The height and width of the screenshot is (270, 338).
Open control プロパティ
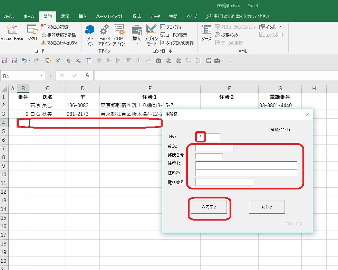[x=171, y=27]
